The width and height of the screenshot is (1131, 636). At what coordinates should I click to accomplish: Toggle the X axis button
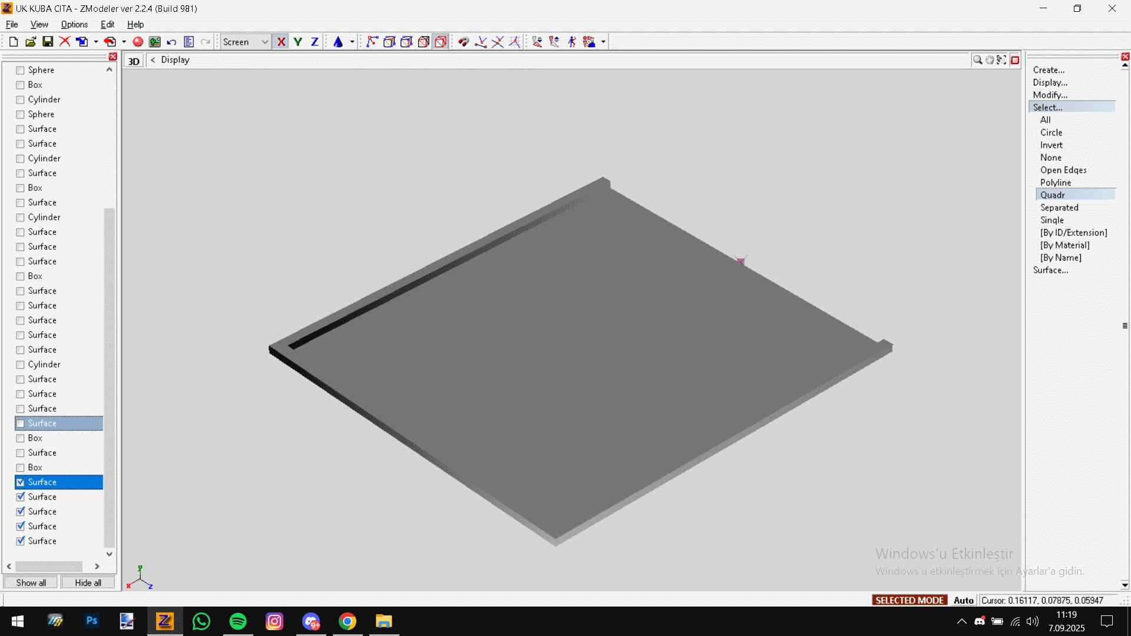281,42
